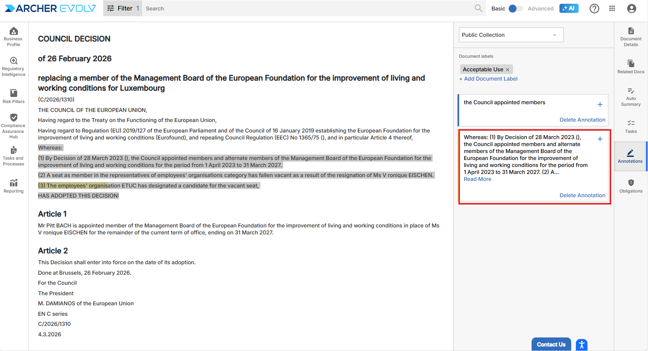Show the Document Details panel
The image size is (648, 351).
click(631, 37)
